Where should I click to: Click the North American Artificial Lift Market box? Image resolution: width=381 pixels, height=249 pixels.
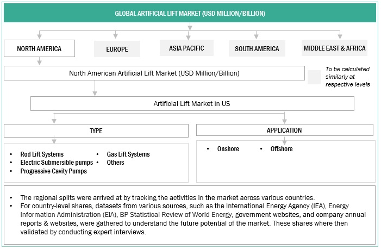[x=154, y=73]
